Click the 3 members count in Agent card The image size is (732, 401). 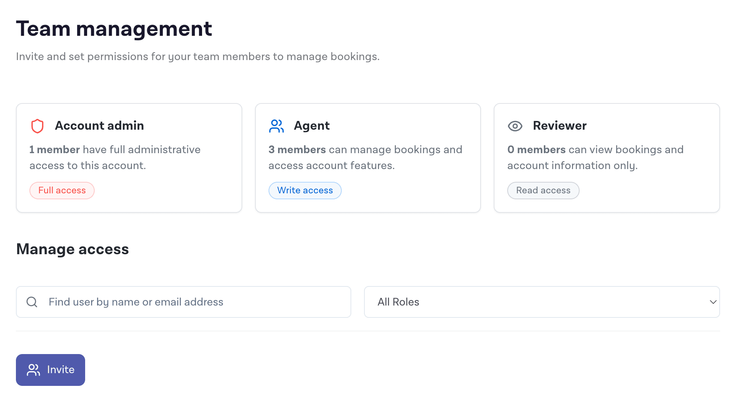click(297, 150)
